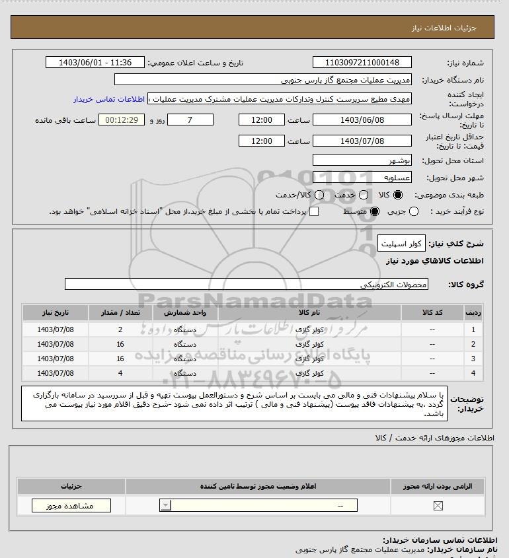Select the خدمت radio button
Viewport: 509px width, 558px height.
pyautogui.click(x=364, y=195)
